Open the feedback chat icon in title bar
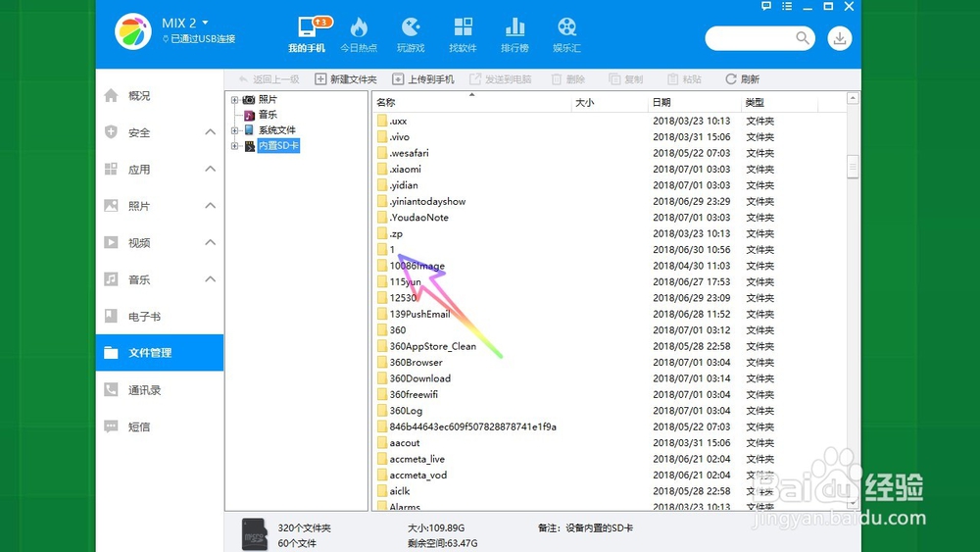The image size is (980, 552). point(765,6)
